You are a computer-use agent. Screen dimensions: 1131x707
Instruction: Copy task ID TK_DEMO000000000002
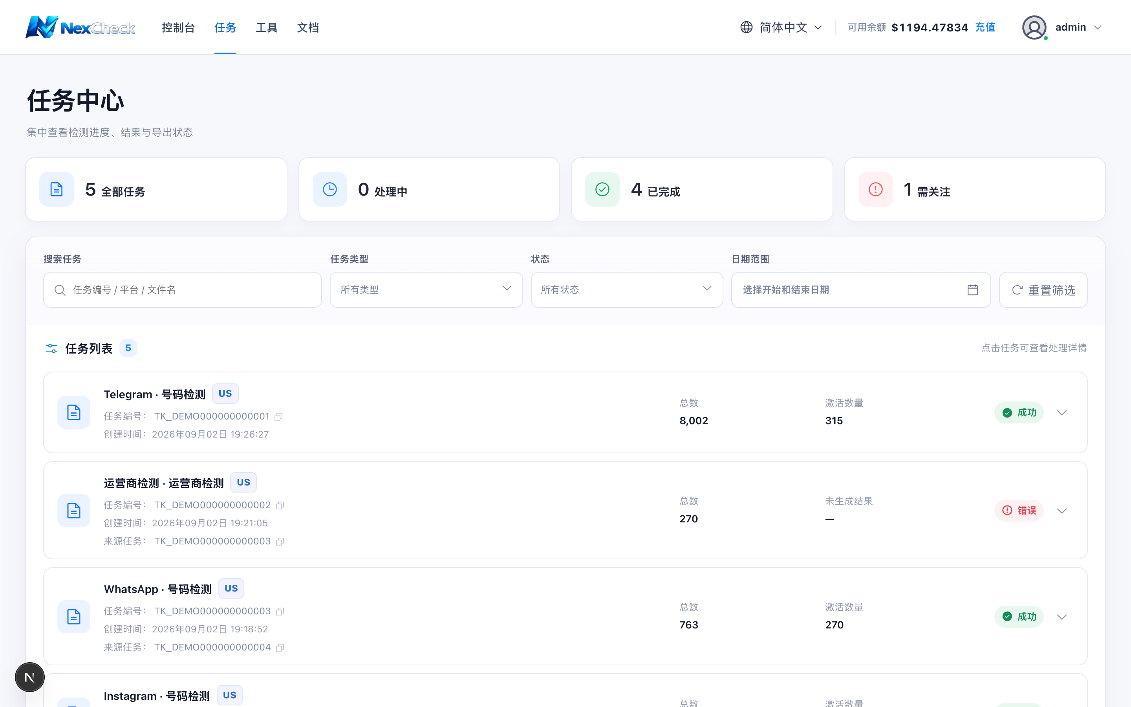[x=280, y=506]
